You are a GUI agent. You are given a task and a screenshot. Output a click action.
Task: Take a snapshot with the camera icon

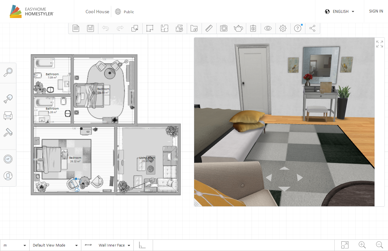coord(224,28)
